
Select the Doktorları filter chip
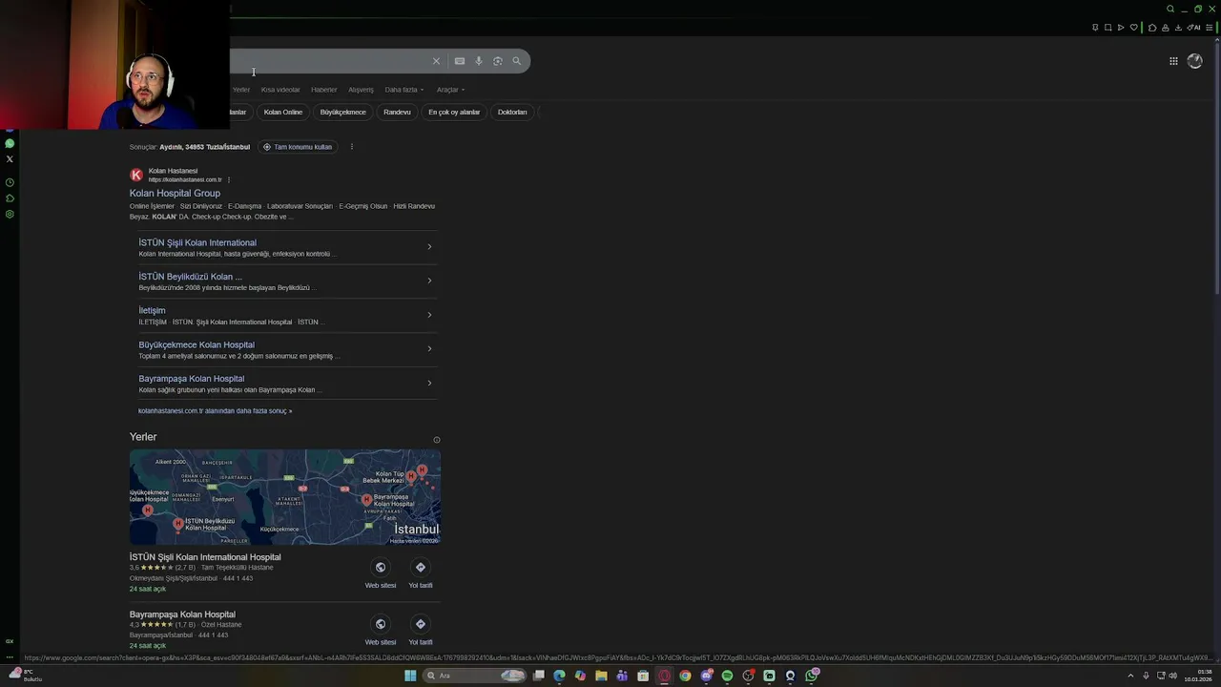(x=512, y=112)
